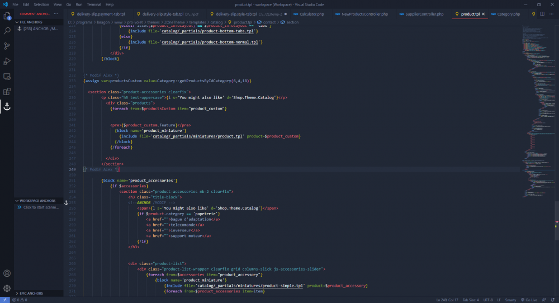This screenshot has height=303, width=559.
Task: Select the [255] ANCHOR entry in File Anchors
Action: click(x=39, y=29)
